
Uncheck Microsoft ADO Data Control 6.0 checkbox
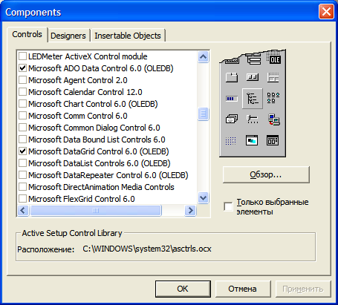click(x=23, y=68)
